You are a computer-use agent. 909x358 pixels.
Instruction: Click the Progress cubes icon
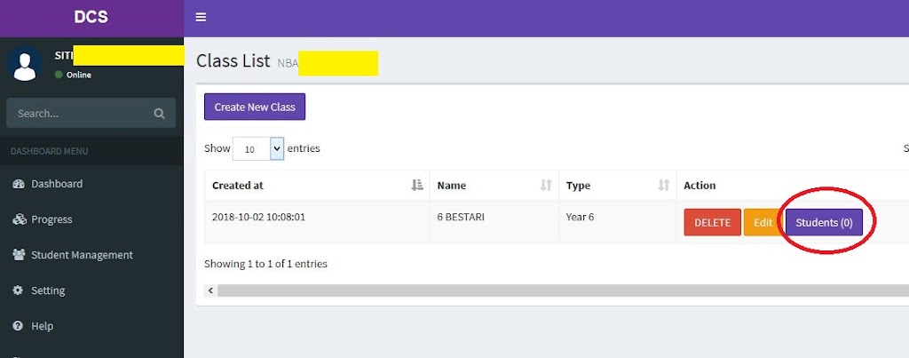coord(18,219)
